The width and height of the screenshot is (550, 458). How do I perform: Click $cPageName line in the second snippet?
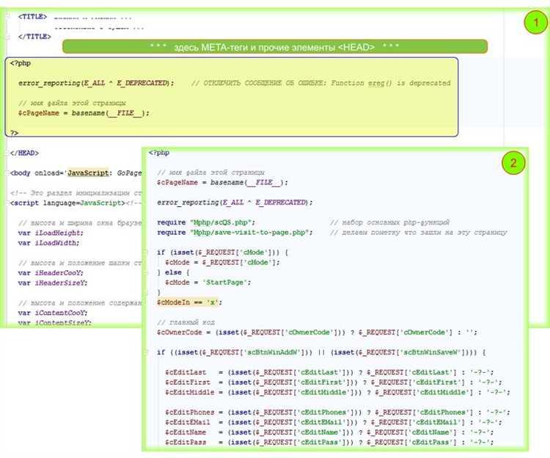coord(222,183)
